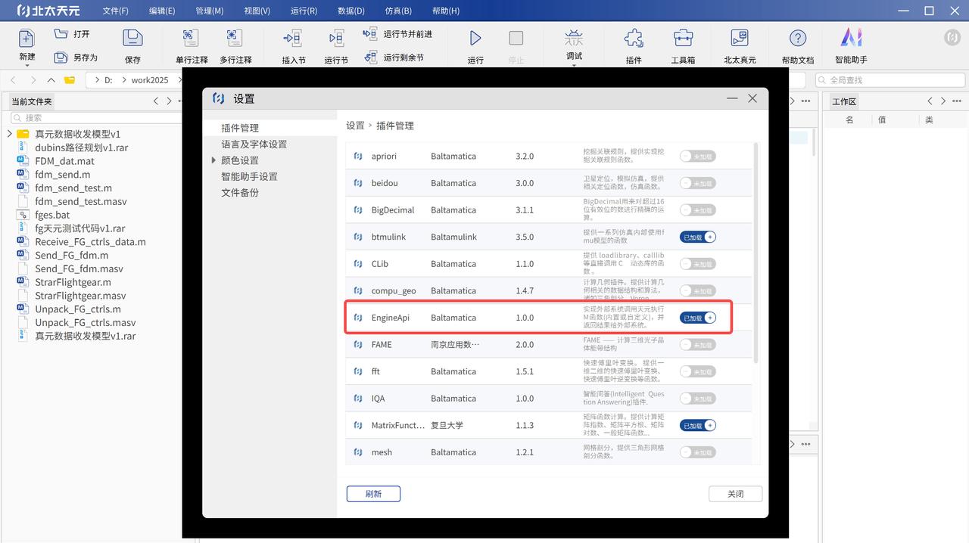This screenshot has width=969, height=543.
Task: Select 语言及字体设置 in settings sidebar
Action: 254,144
